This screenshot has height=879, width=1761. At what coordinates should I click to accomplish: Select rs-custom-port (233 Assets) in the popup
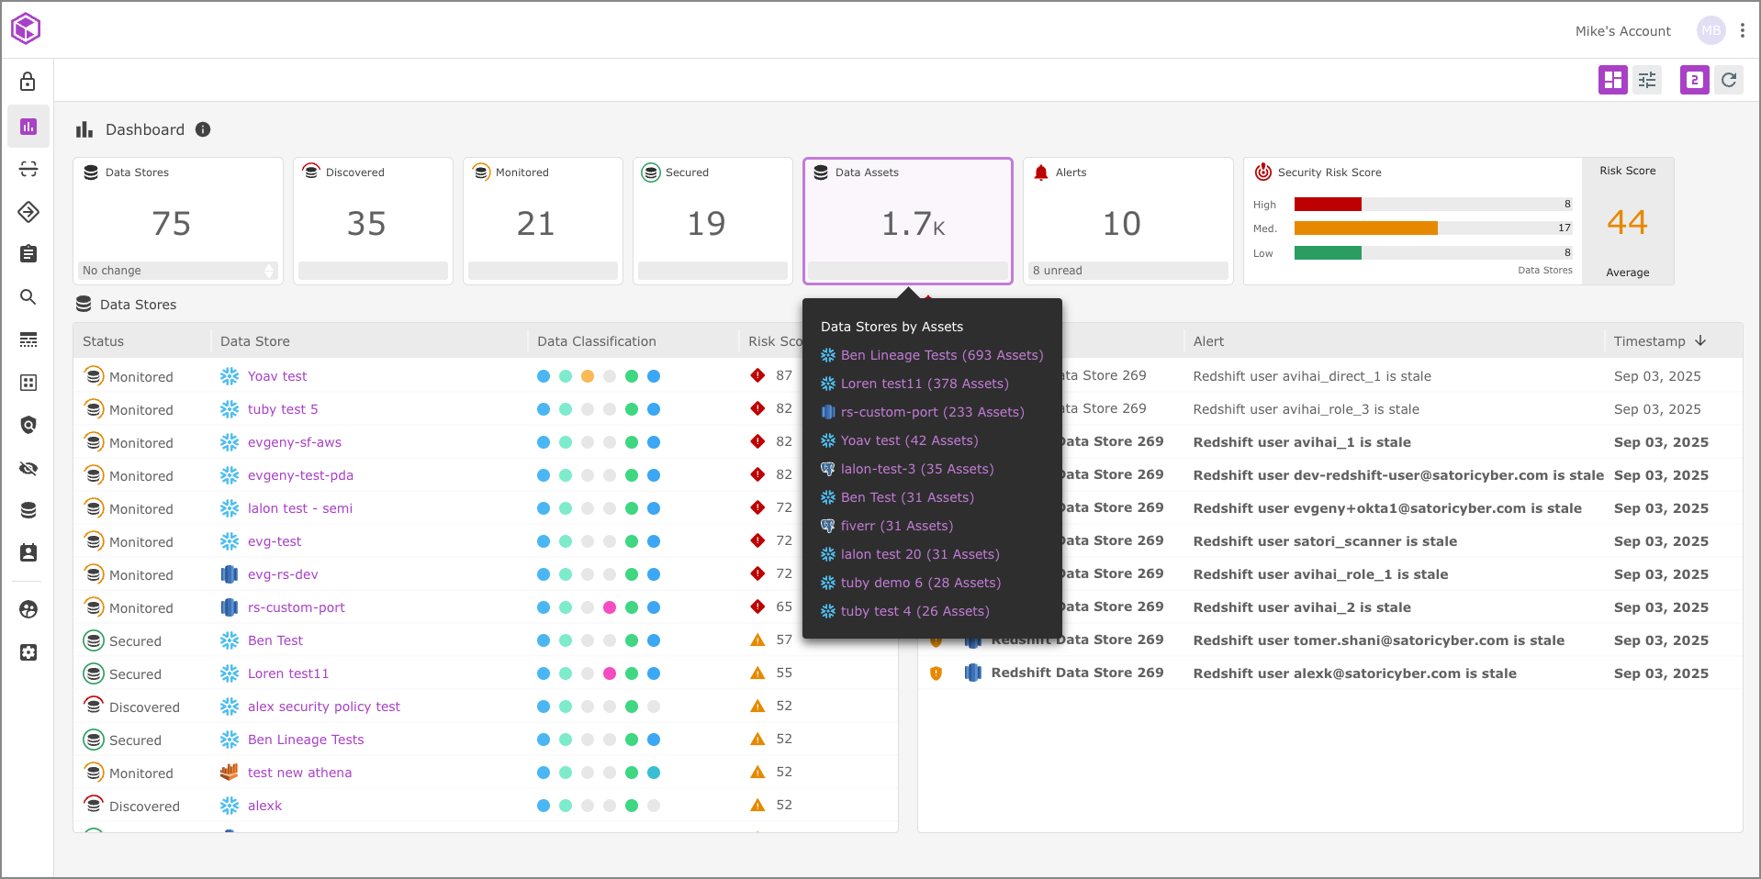[x=932, y=412]
